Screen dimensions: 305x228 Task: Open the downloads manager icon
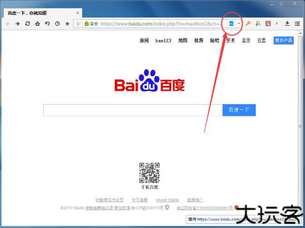tap(287, 24)
